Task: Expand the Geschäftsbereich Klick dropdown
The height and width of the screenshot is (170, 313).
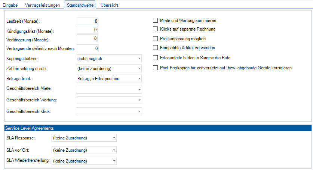Action: pyautogui.click(x=108, y=111)
